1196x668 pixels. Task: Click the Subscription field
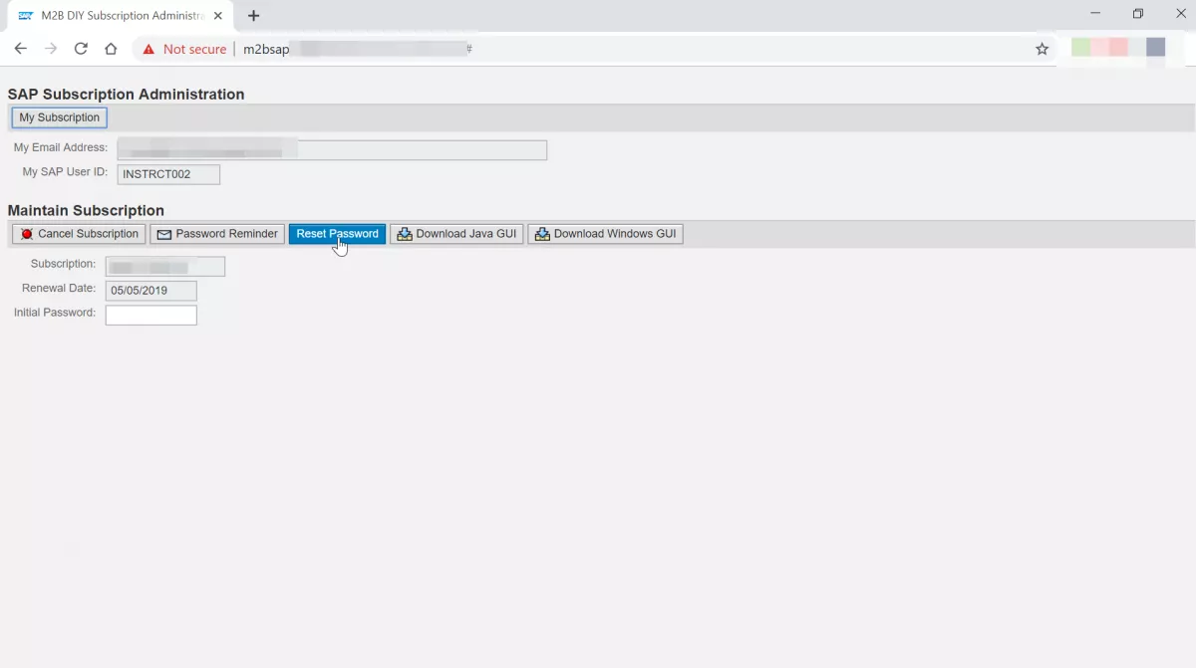(x=165, y=267)
